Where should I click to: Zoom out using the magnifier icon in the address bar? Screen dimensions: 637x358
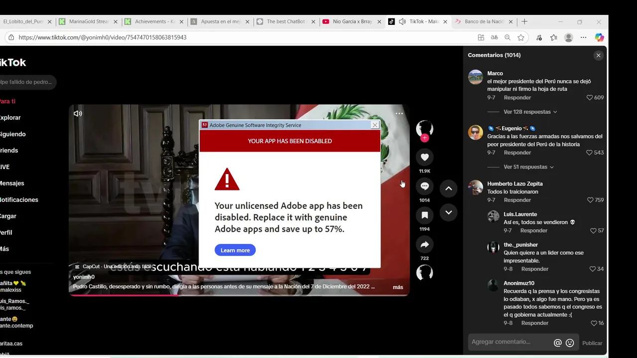click(507, 37)
